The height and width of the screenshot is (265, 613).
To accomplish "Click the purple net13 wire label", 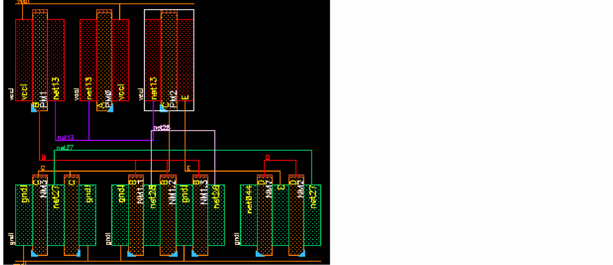I will (65, 137).
